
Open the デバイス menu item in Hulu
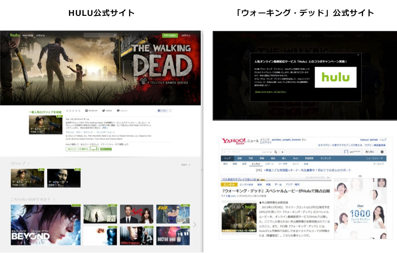pyautogui.click(x=40, y=35)
